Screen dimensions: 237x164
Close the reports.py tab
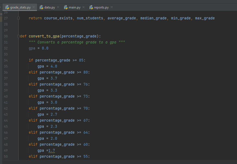pyautogui.click(x=112, y=7)
